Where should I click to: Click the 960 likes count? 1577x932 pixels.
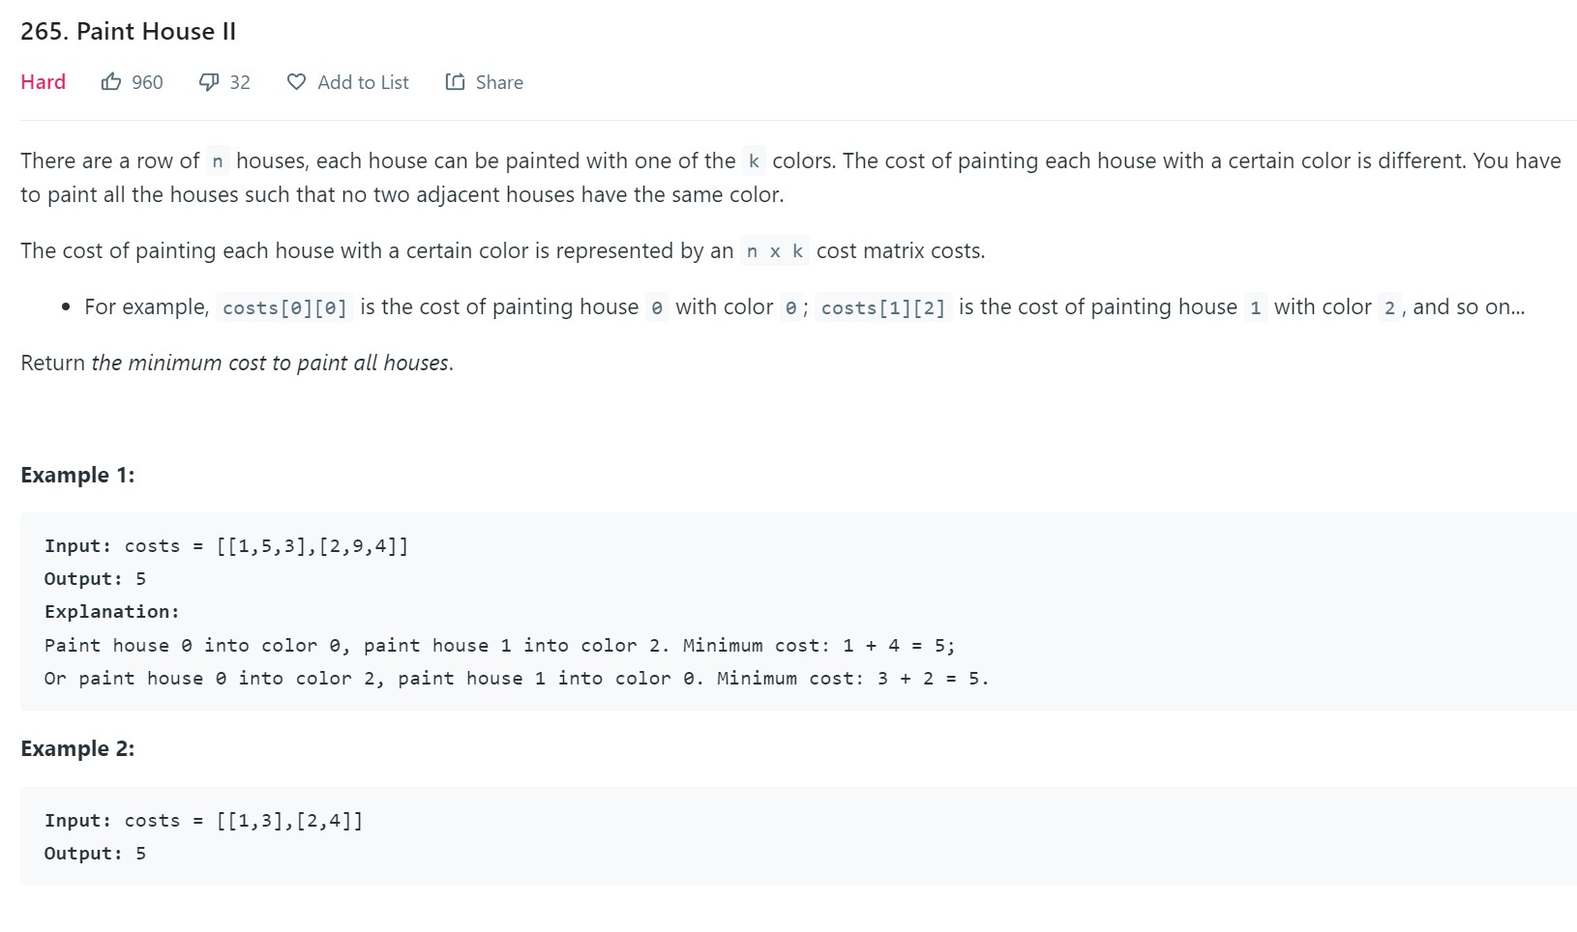tap(147, 82)
